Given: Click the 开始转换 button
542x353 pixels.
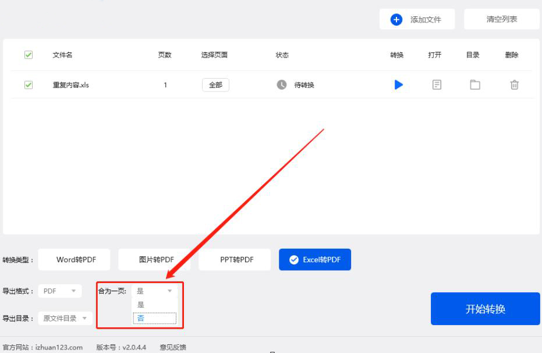Looking at the screenshot, I should 486,309.
